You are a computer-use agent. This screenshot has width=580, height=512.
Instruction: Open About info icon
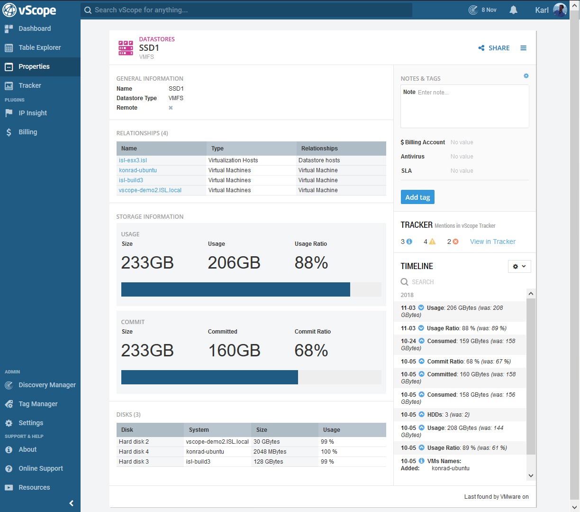(x=9, y=450)
